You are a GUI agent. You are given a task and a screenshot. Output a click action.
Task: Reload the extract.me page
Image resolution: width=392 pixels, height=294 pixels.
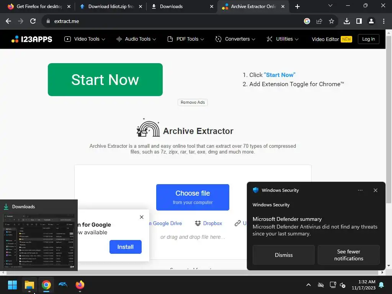(33, 21)
